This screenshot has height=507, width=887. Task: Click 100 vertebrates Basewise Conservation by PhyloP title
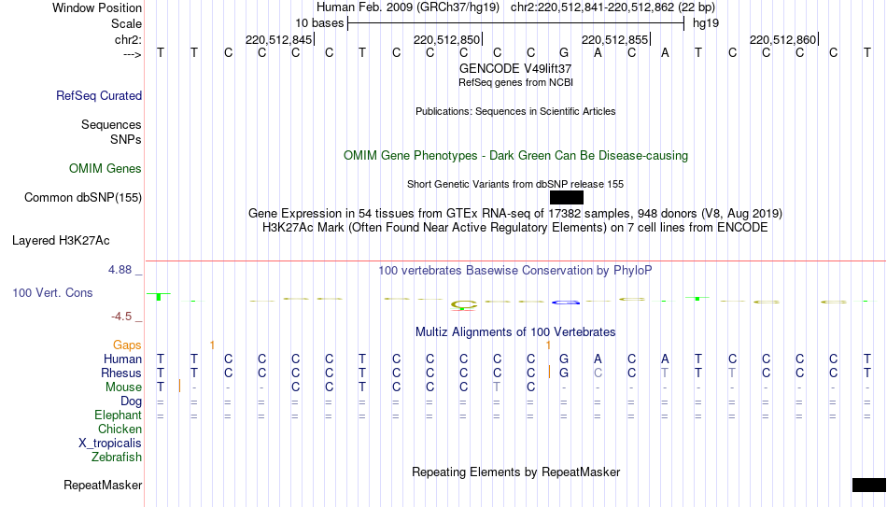pos(515,271)
